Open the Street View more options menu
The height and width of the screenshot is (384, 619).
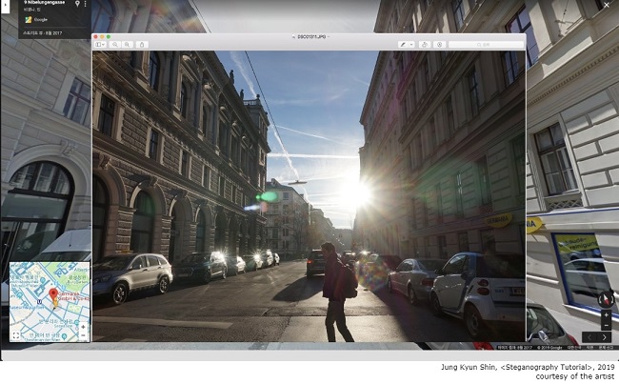(x=86, y=4)
